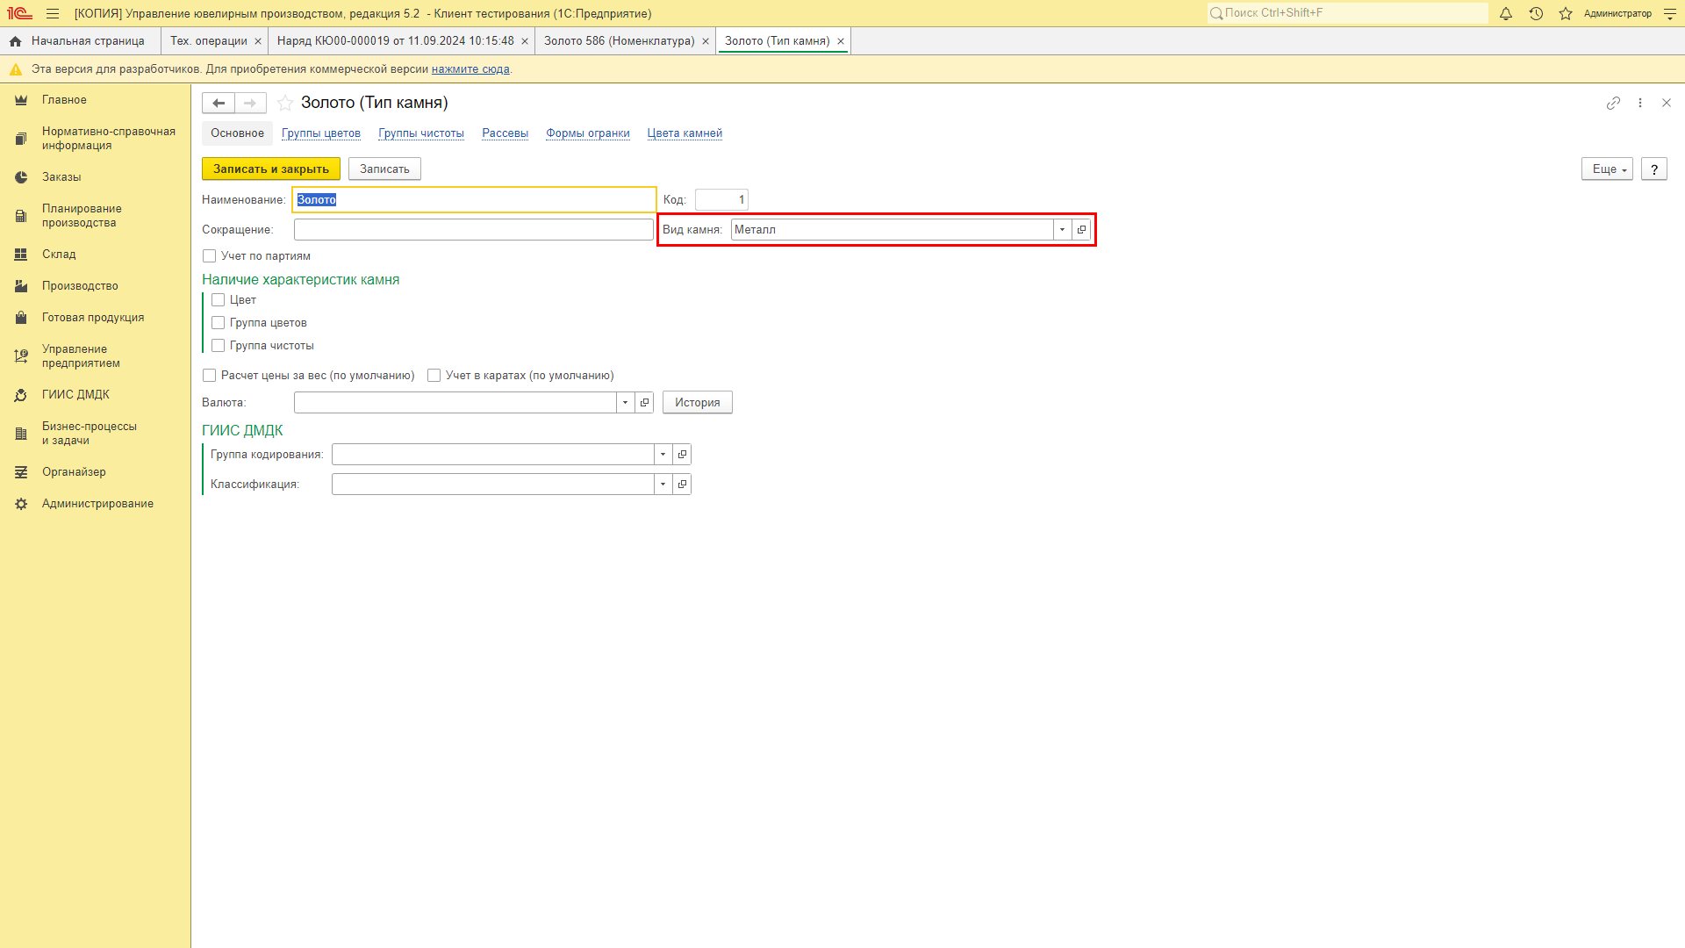Follow the нажмите сюда link
The image size is (1685, 948).
(470, 69)
